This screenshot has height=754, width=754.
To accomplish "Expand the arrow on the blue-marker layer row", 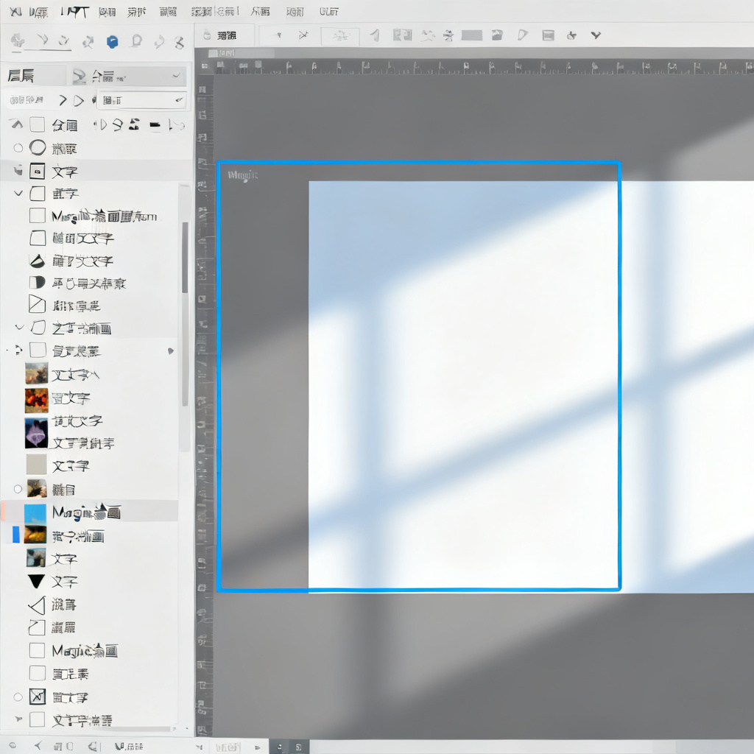I will pyautogui.click(x=18, y=350).
